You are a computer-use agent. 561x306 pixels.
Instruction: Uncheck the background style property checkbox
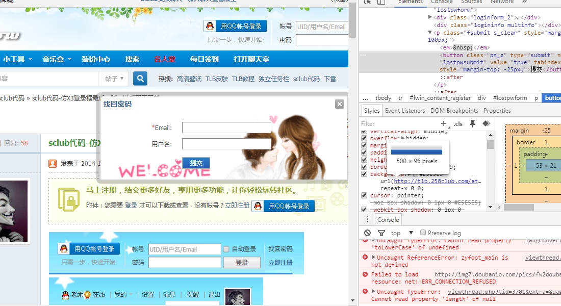pos(364,174)
